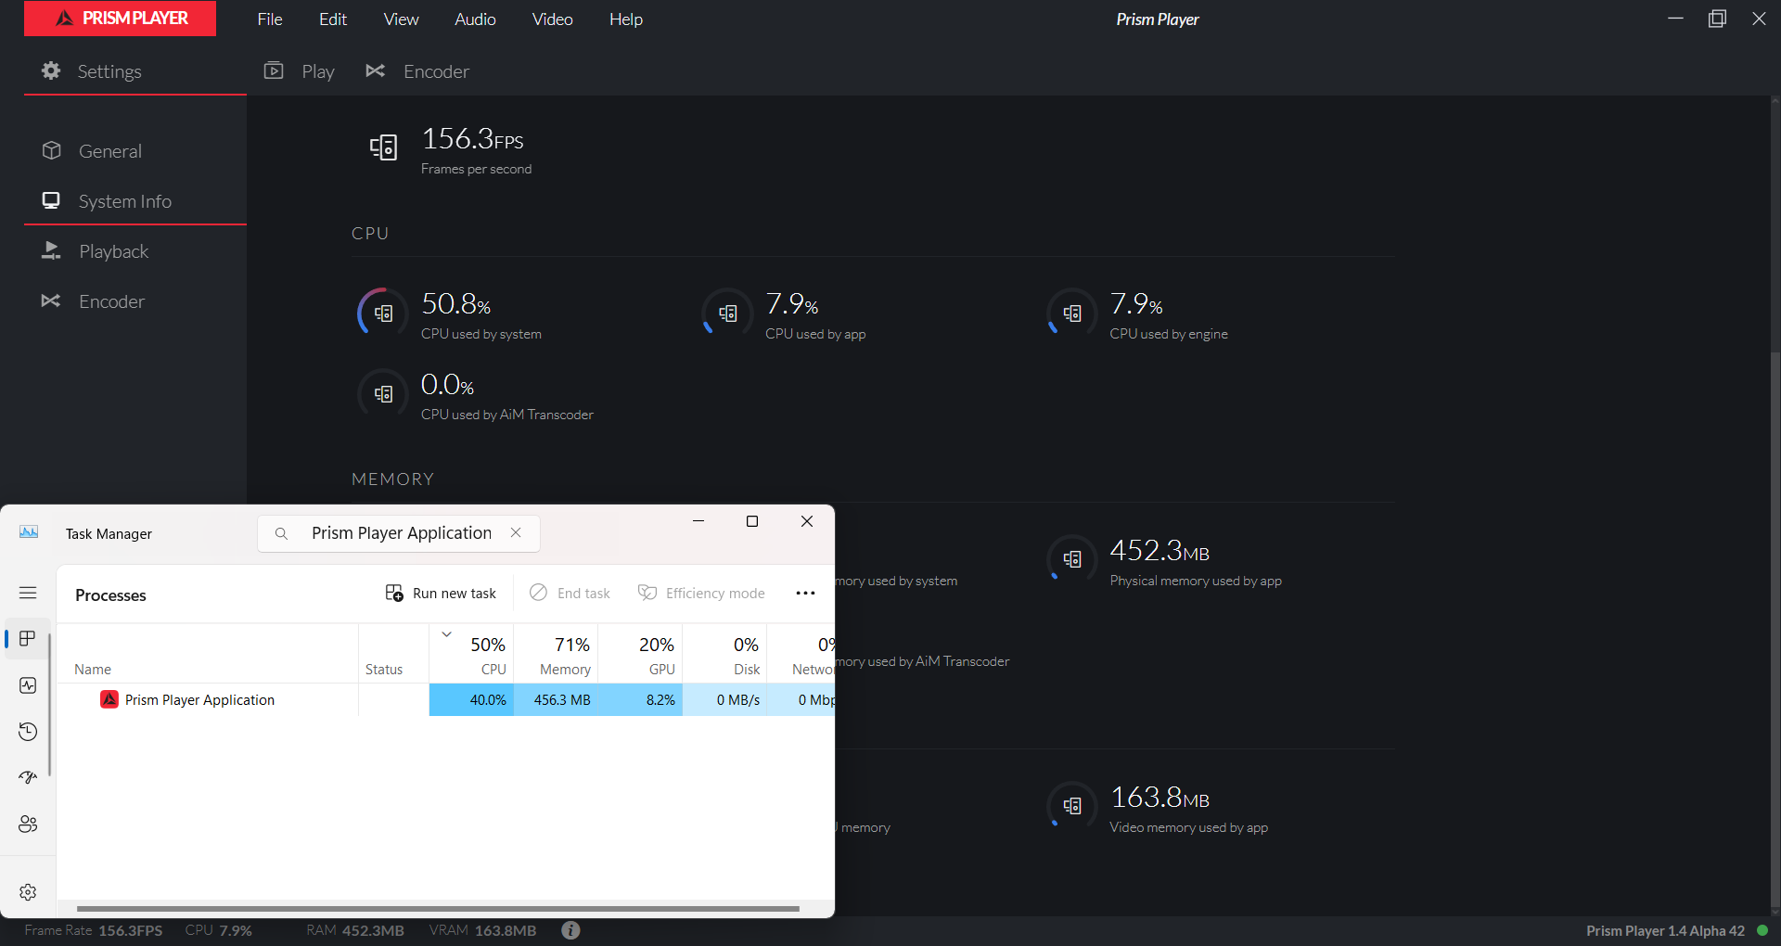
Task: Switch to the Encoder tab at top
Action: pos(417,71)
